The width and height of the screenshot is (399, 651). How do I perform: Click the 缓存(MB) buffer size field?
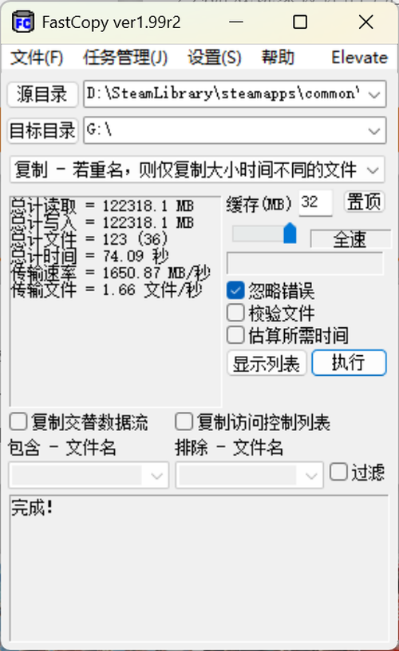point(315,202)
